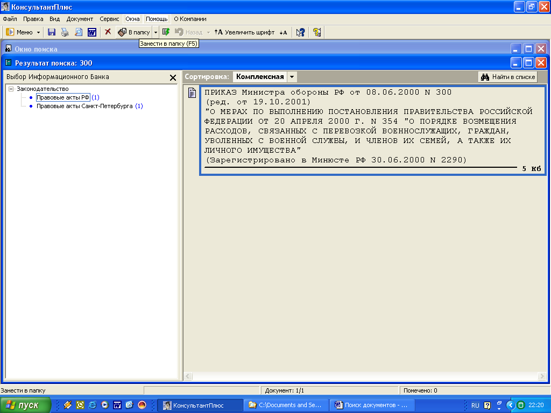Close the Выбор Информационного Банка panel
The height and width of the screenshot is (413, 551).
point(173,77)
